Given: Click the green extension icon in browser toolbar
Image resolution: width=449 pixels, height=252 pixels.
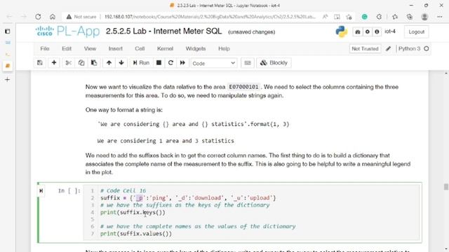Looking at the screenshot, I should coord(365,17).
